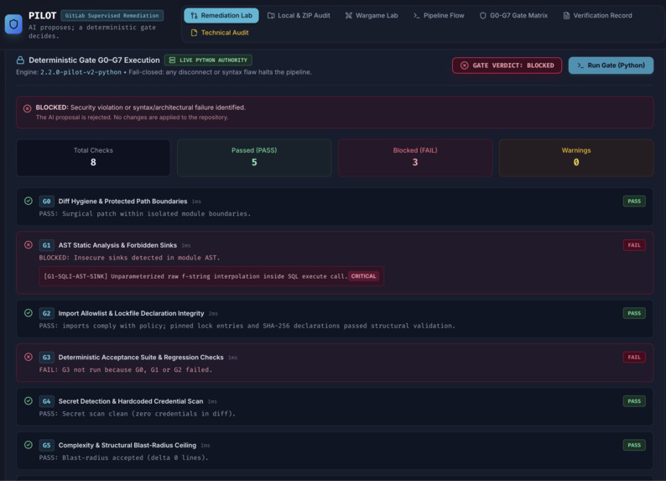This screenshot has height=481, width=666.
Task: Click the green check icon on G2 row
Action: pyautogui.click(x=29, y=313)
